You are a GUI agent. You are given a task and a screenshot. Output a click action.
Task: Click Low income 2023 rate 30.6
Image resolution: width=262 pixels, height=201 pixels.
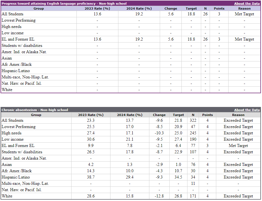click(91, 139)
